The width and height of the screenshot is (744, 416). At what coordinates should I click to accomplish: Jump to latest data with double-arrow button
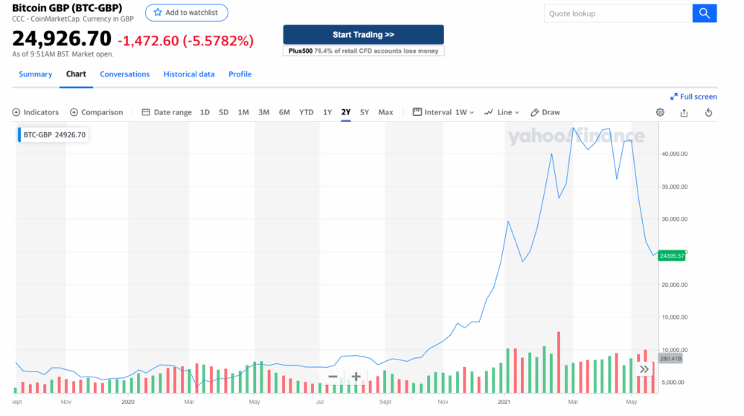644,369
